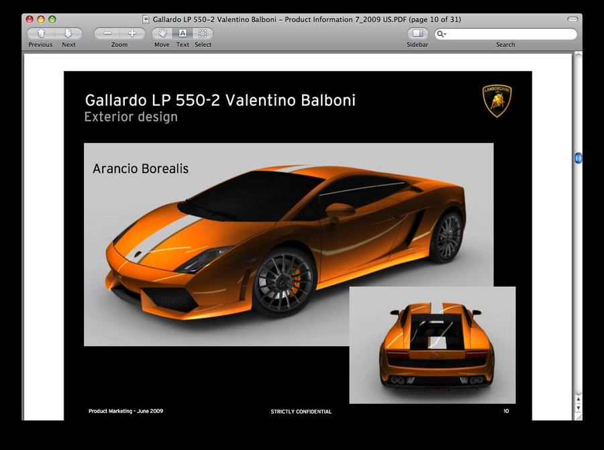Hide toolbar using the title bar pill button
The width and height of the screenshot is (604, 450).
tap(572, 19)
